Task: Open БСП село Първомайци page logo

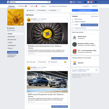Action: click(x=74, y=52)
